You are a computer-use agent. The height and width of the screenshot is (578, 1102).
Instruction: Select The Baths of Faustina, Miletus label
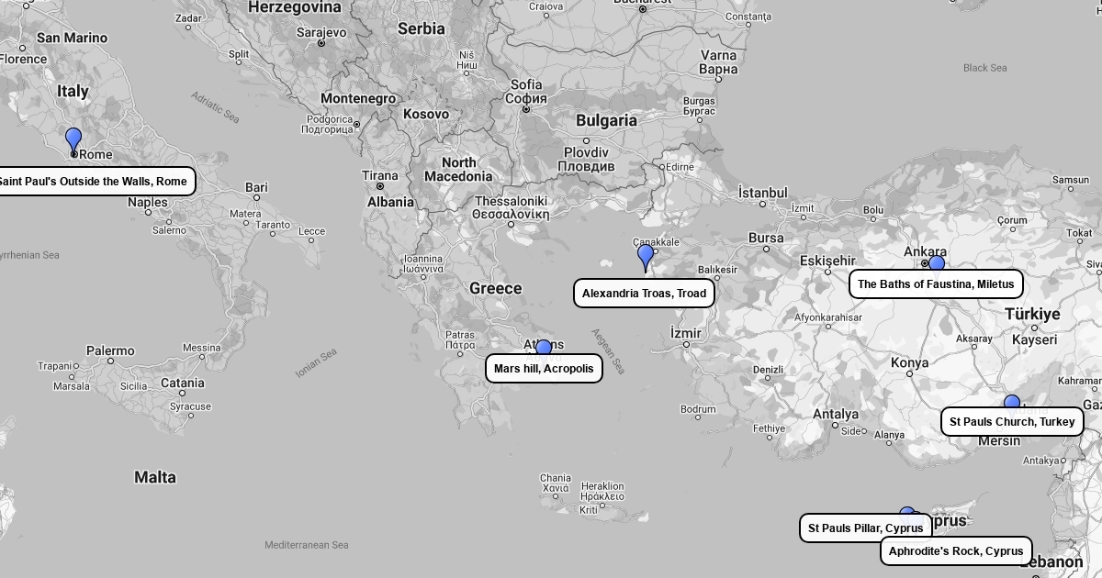(936, 284)
